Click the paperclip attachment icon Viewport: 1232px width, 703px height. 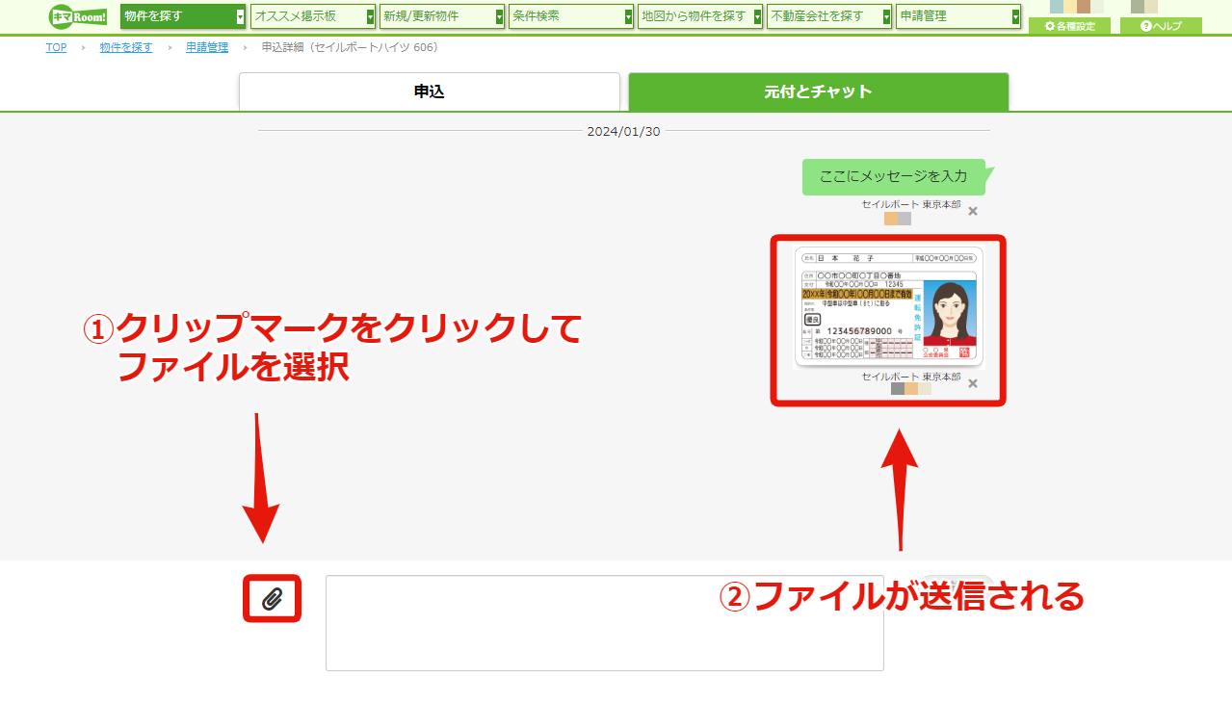pyautogui.click(x=273, y=599)
